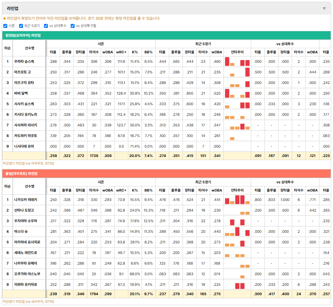
Task: Select player 산타나 도밍고
Action: [x=24, y=210]
